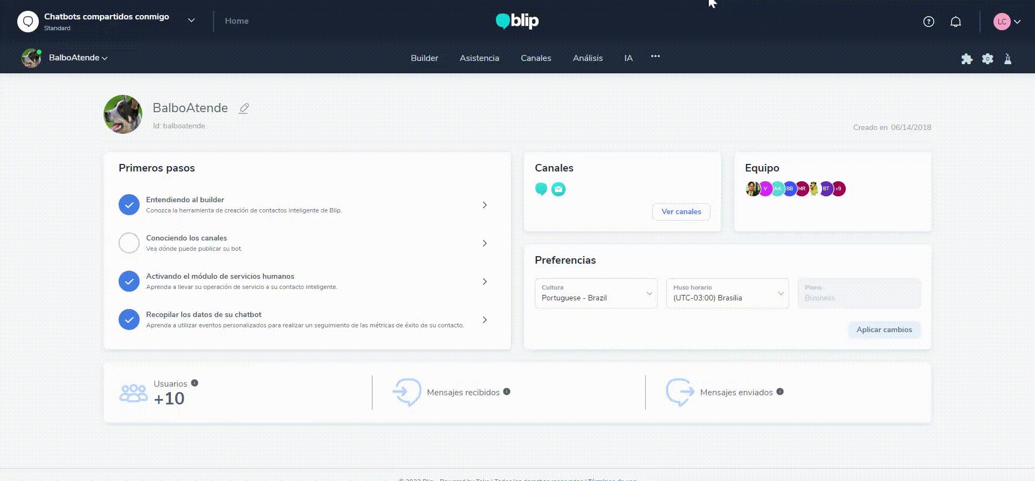Click the Entendiendo al builder title

(x=185, y=200)
